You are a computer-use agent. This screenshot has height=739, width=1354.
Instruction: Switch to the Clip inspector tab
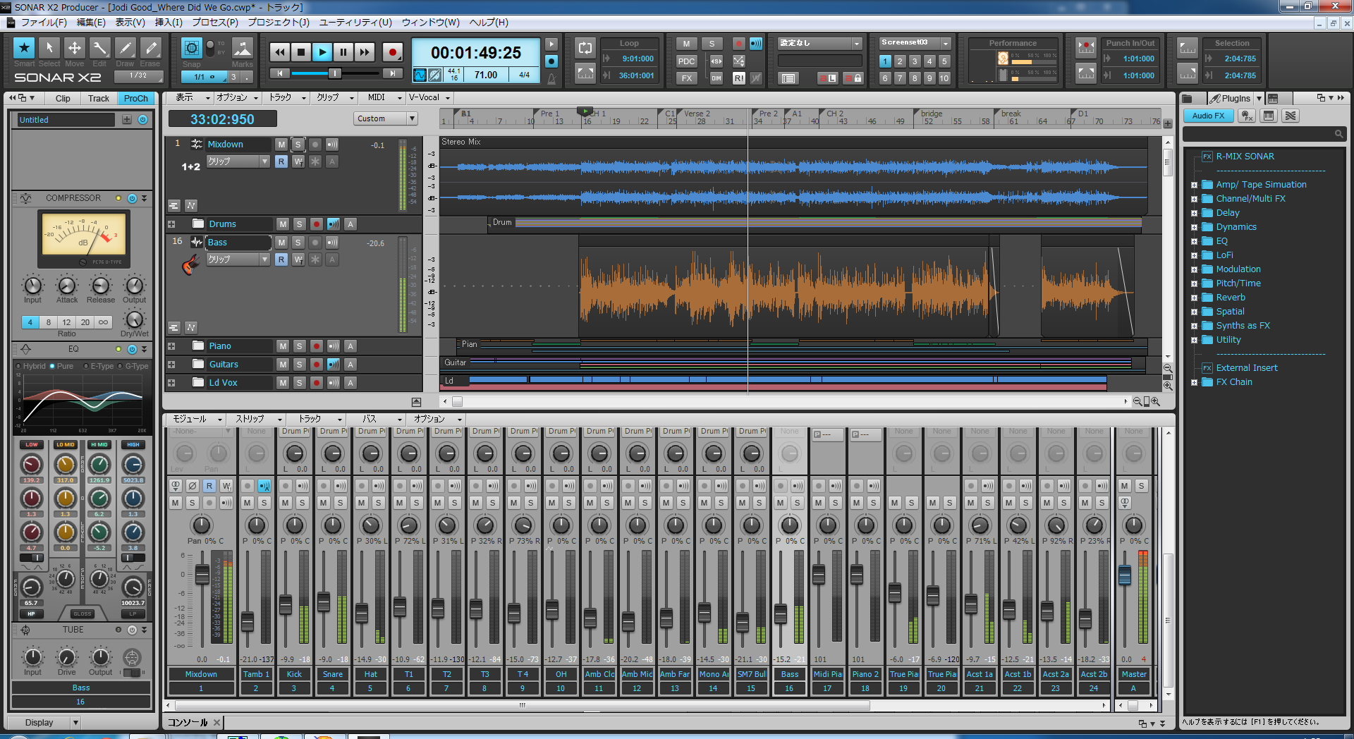[x=63, y=99]
